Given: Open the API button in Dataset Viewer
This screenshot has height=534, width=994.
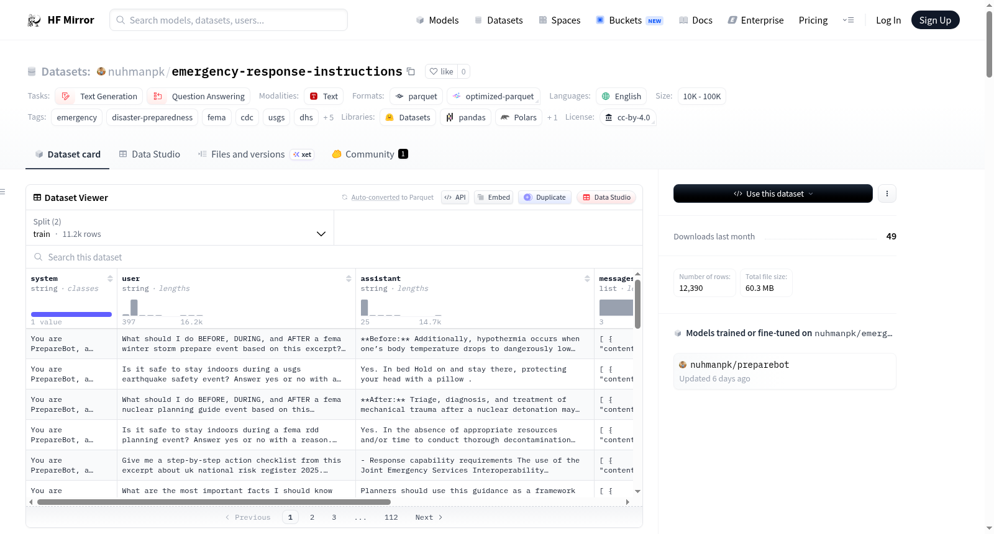Looking at the screenshot, I should [x=455, y=197].
